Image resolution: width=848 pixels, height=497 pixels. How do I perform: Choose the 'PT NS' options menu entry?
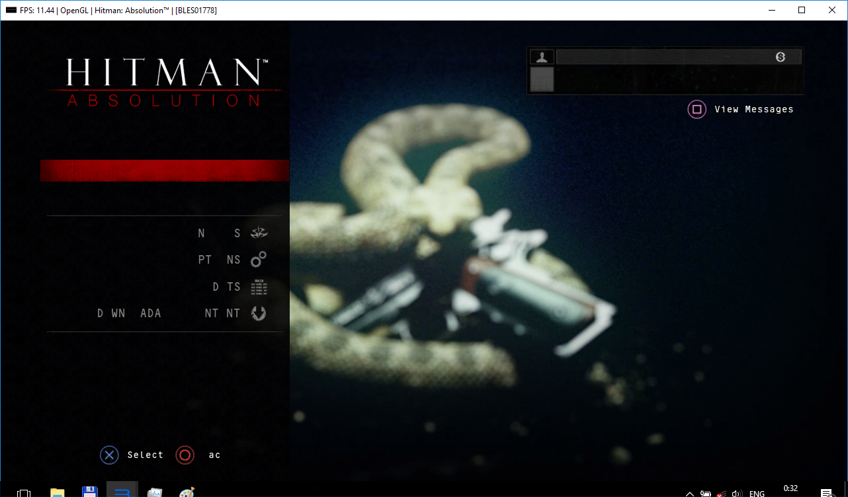click(x=219, y=260)
